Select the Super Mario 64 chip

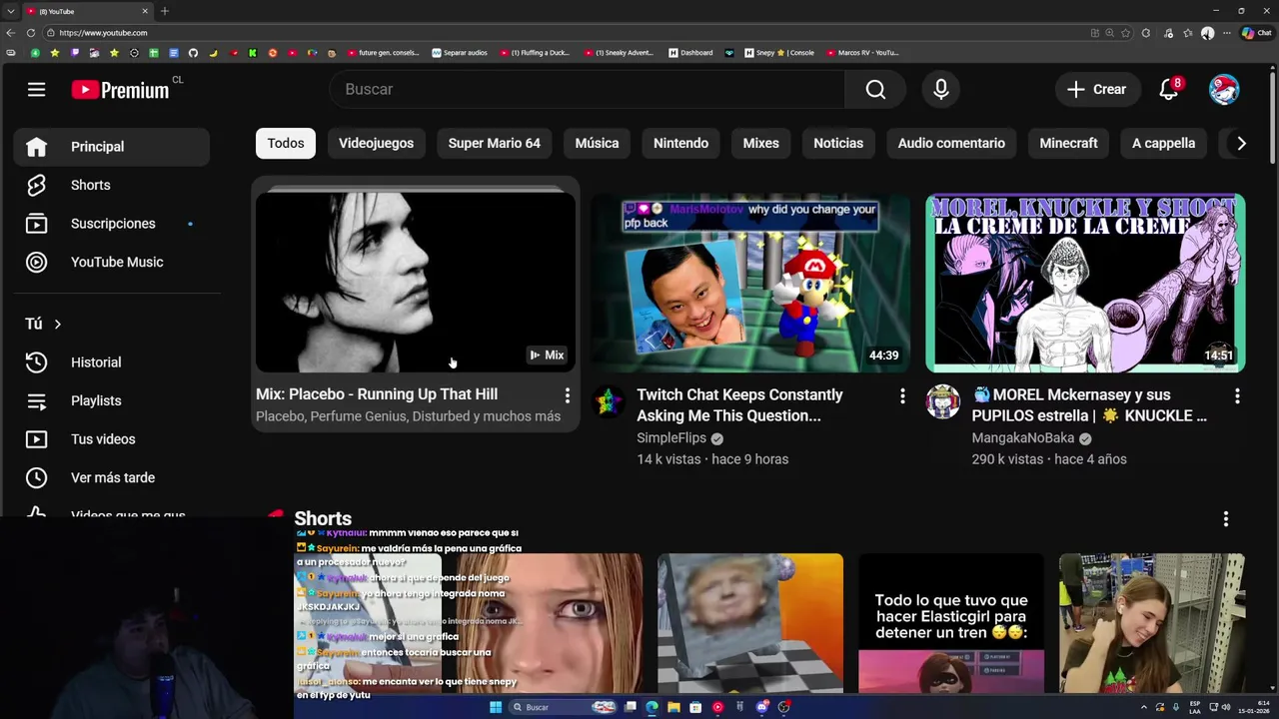495,143
